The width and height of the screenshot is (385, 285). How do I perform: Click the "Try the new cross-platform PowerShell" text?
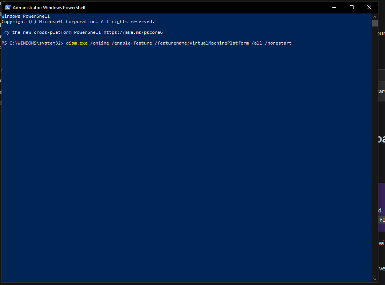pos(51,32)
